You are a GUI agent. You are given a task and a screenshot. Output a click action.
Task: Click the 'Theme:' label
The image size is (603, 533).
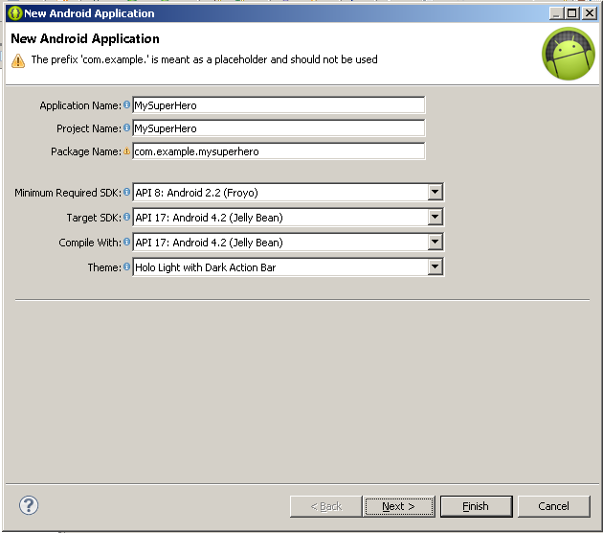[x=104, y=267]
